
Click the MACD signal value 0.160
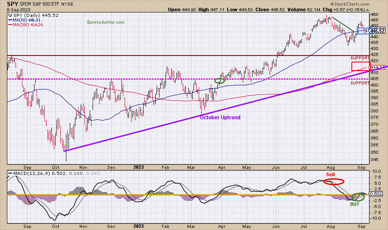[76, 174]
